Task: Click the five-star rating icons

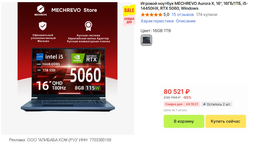Action: point(151,15)
